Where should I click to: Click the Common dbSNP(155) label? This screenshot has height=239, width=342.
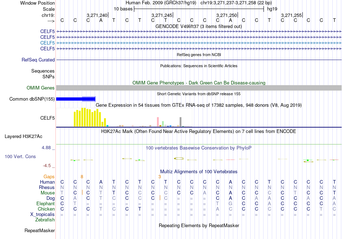pos(32,99)
